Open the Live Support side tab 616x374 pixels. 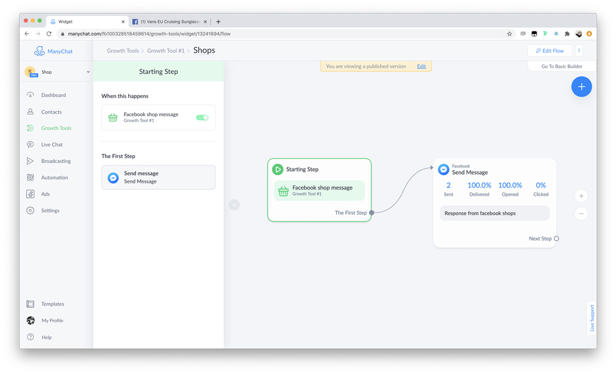point(591,318)
